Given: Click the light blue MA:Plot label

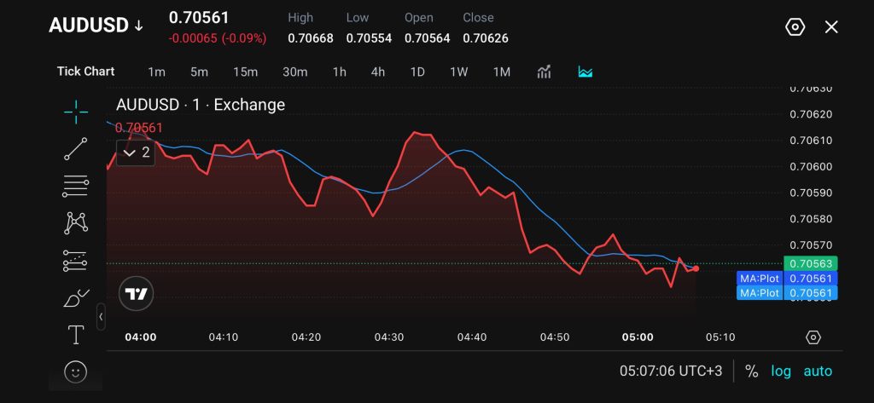Looking at the screenshot, I should 760,293.
